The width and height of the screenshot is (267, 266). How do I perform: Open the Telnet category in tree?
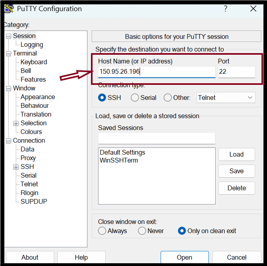point(29,184)
